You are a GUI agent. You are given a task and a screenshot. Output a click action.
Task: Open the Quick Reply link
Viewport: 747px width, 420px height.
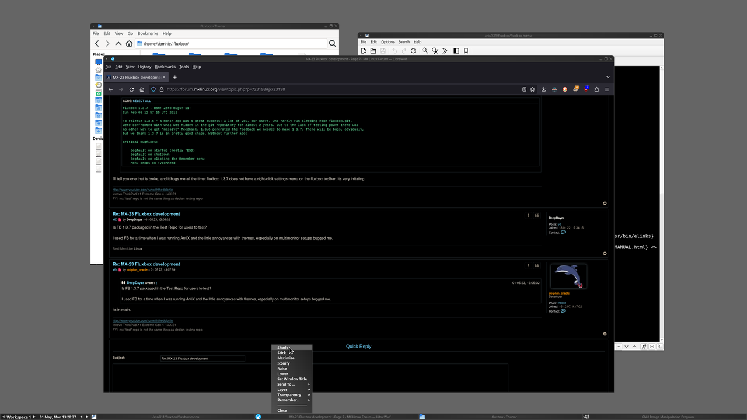tap(358, 346)
